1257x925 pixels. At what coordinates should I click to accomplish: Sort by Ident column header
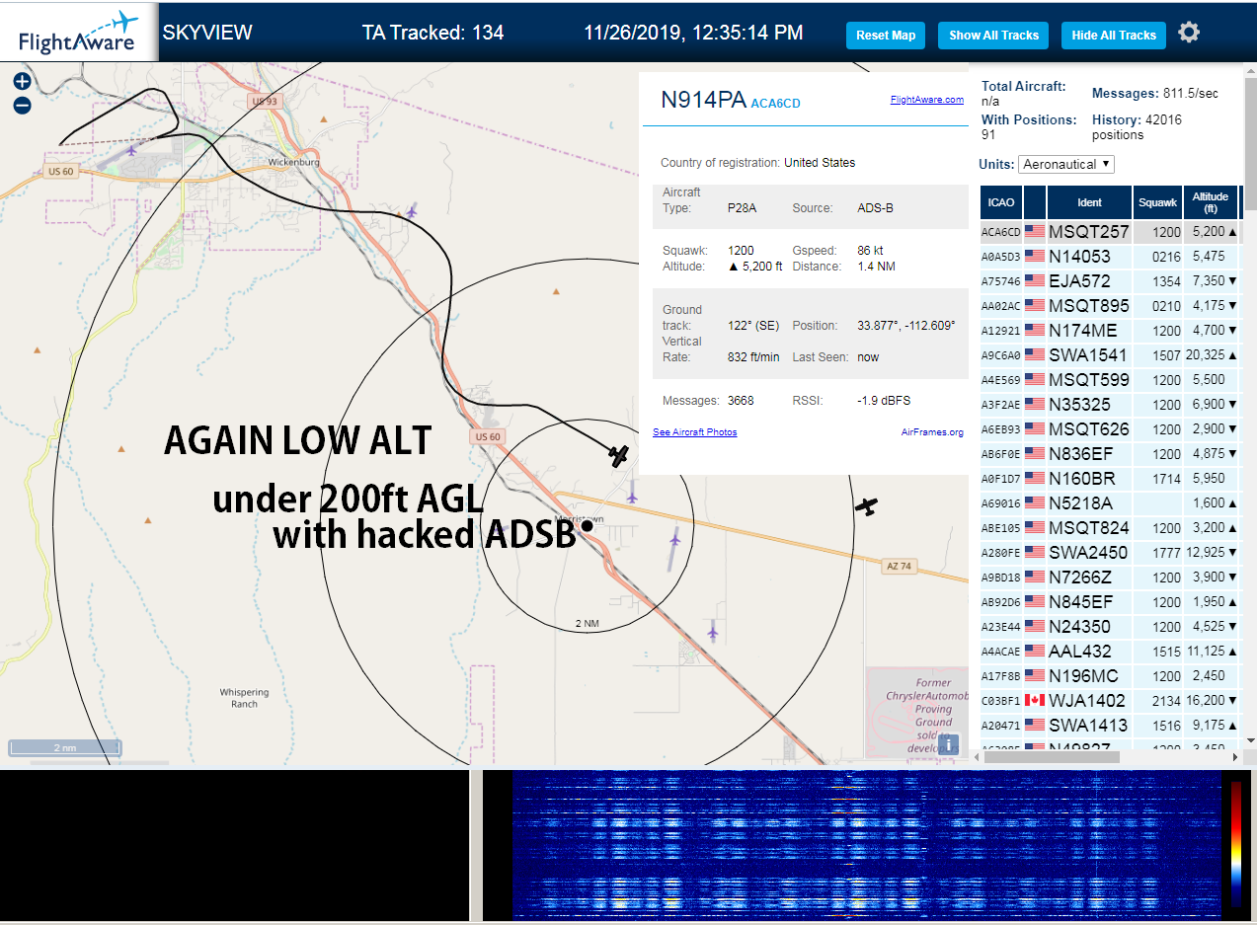1089,202
